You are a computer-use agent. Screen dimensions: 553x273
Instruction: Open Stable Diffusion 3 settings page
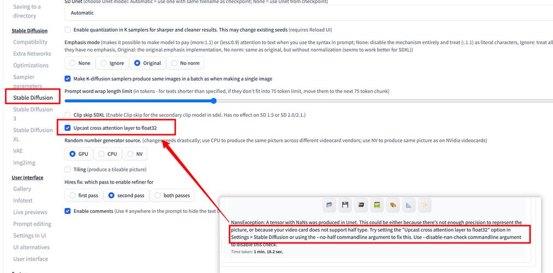tap(33, 114)
